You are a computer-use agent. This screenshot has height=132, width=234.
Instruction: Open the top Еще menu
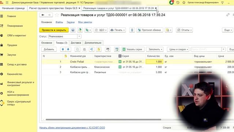228,30
